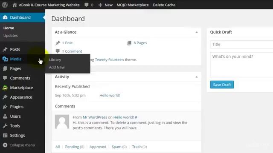Go to Home submenu item
The height and width of the screenshot is (153, 273).
click(9, 28)
